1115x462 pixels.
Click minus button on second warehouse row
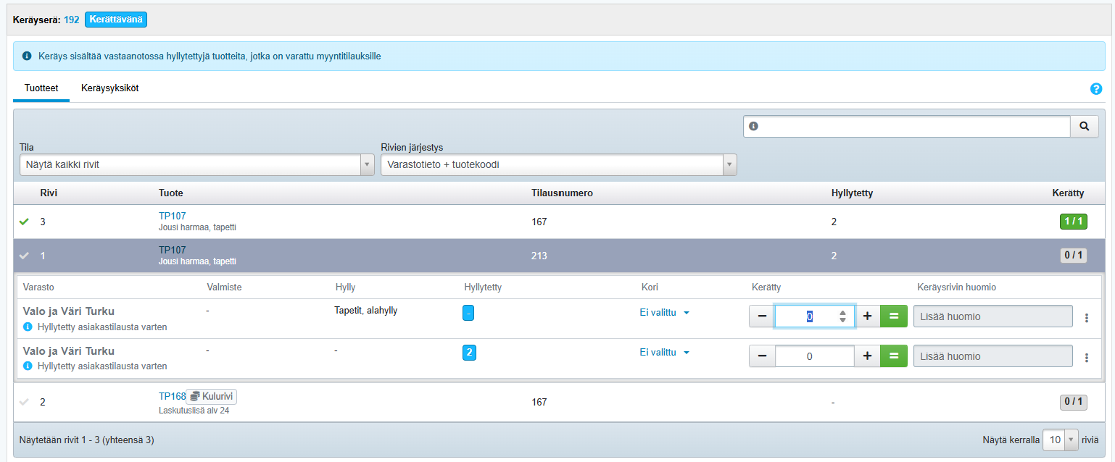tap(762, 356)
